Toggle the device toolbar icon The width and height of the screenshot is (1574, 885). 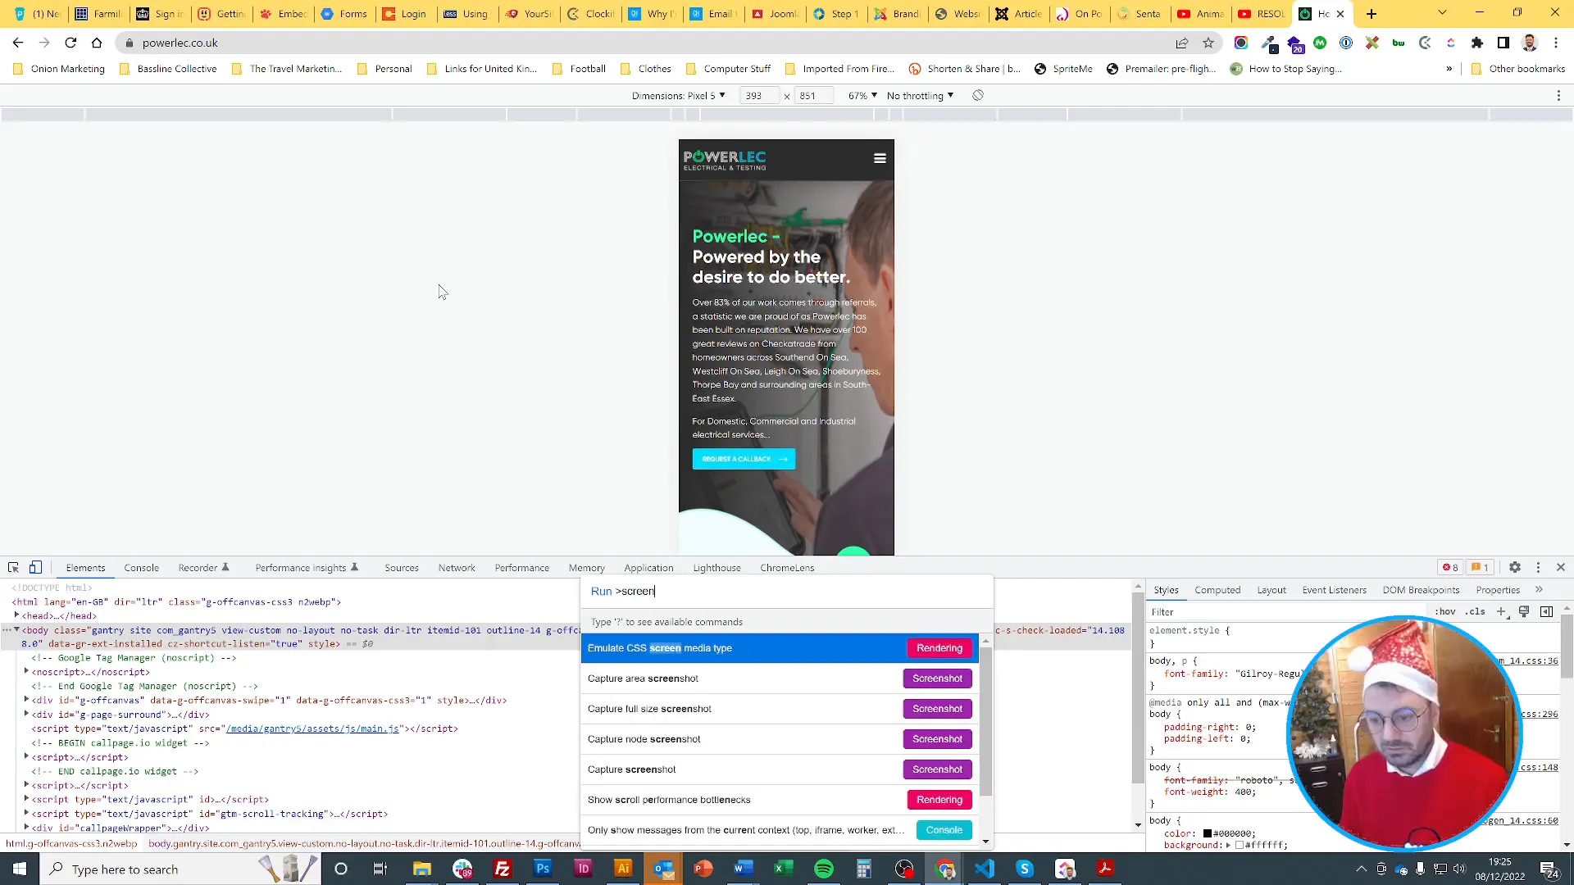(35, 567)
